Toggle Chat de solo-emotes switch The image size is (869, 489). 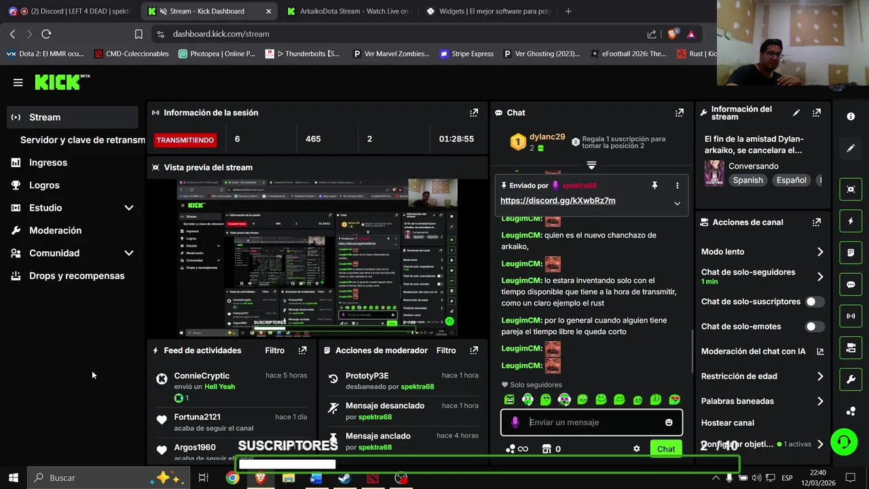click(x=815, y=327)
